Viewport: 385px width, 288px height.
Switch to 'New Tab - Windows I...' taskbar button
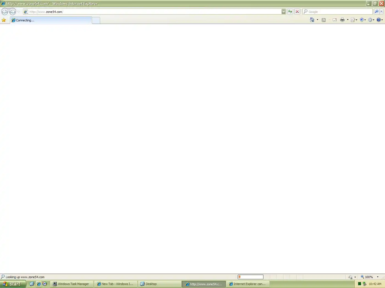click(116, 284)
